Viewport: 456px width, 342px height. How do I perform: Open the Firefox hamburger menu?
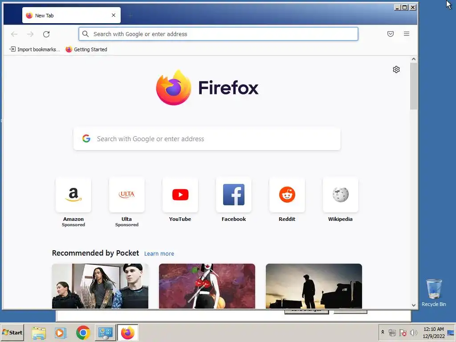(x=406, y=34)
